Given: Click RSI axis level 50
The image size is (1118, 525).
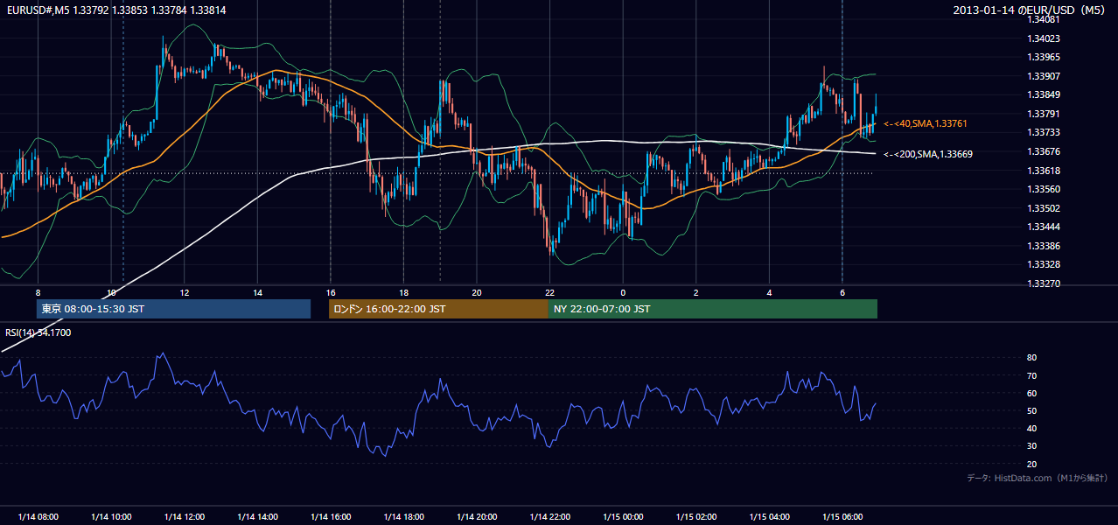Looking at the screenshot, I should pyautogui.click(x=1031, y=410).
